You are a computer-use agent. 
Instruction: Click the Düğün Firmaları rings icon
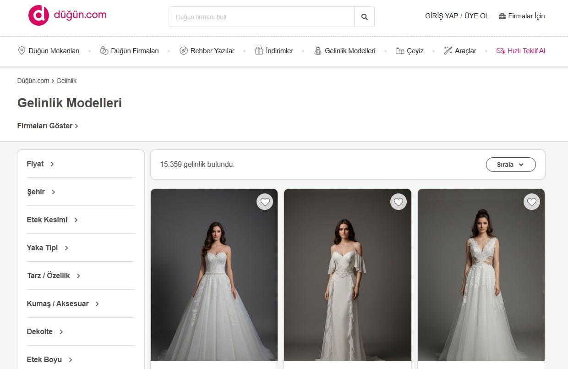[x=104, y=51]
